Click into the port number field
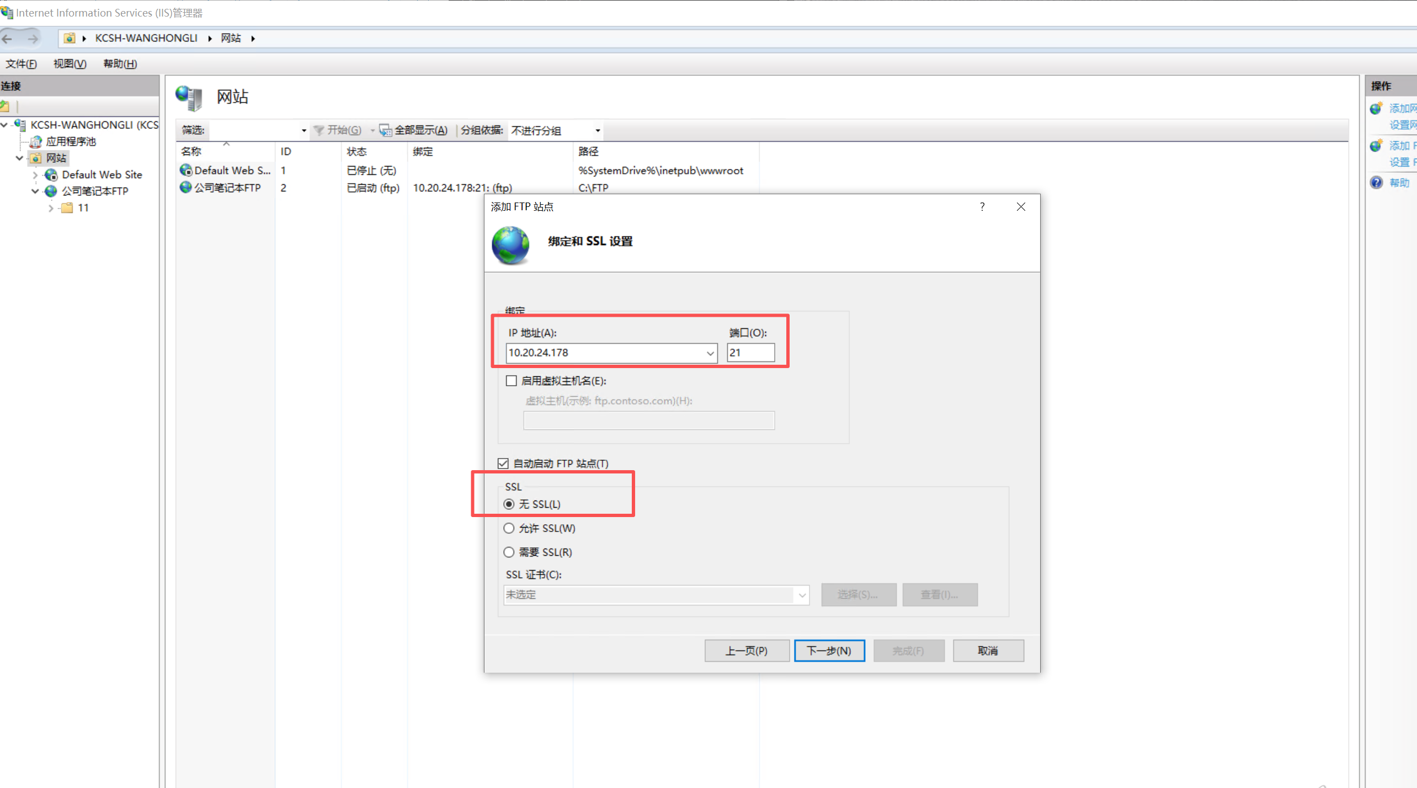The image size is (1417, 788). coord(750,353)
